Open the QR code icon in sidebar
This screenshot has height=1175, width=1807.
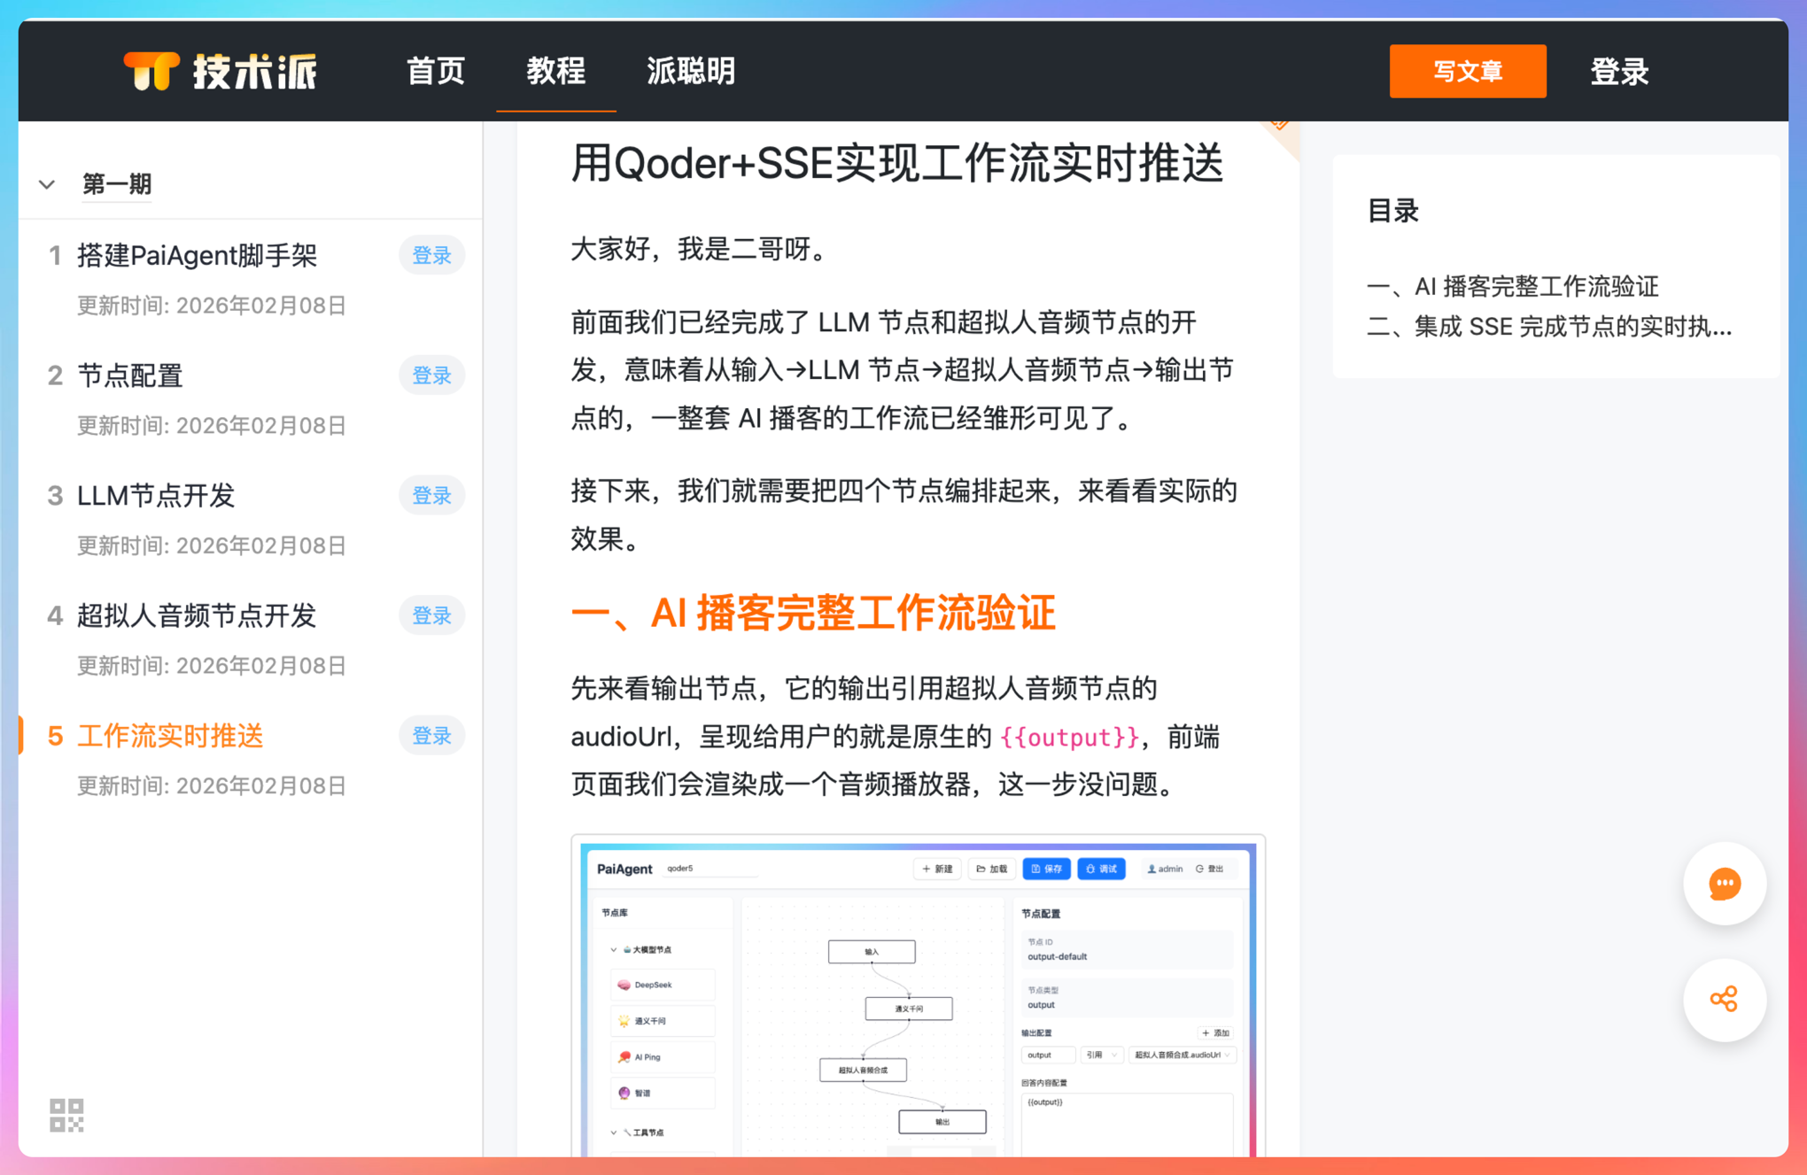click(66, 1115)
